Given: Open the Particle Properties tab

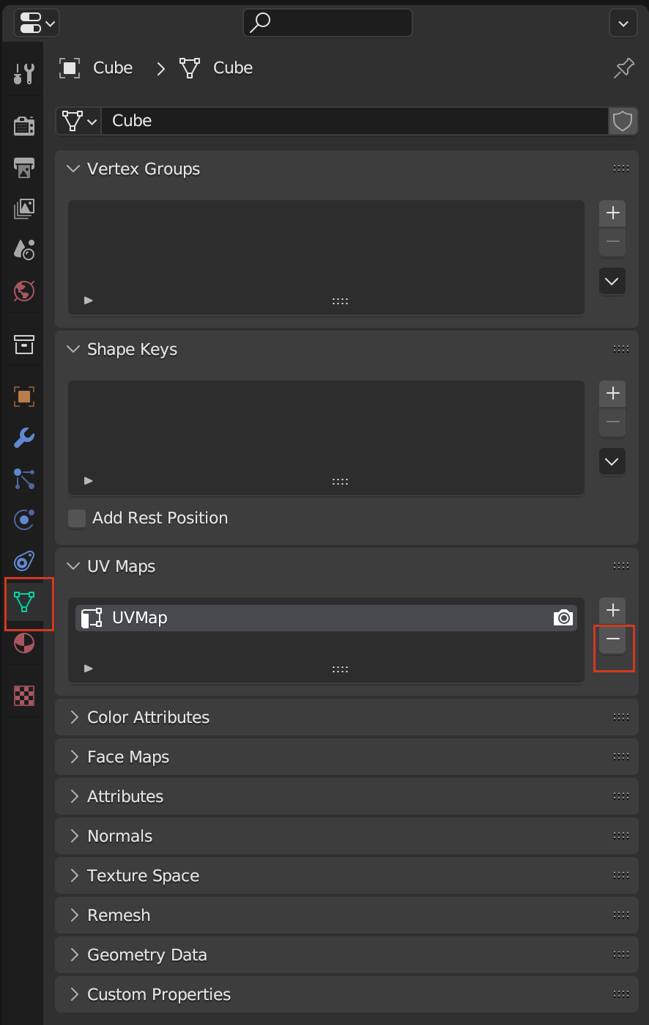Looking at the screenshot, I should [23, 479].
